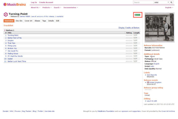This screenshot has width=178, height=119.
Task: Open the Cover Art tab
Action: [x=28, y=21]
